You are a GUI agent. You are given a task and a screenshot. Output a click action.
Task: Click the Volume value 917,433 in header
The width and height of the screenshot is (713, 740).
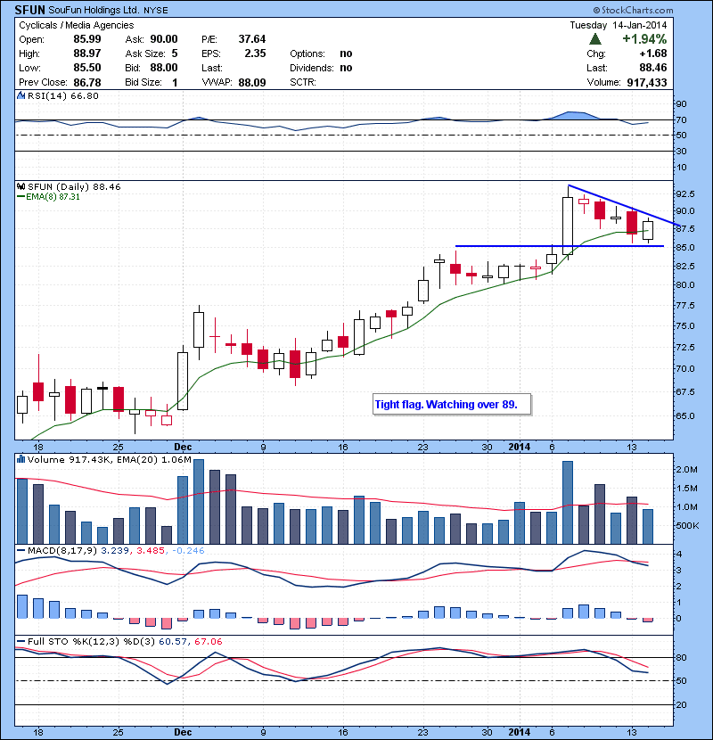tap(647, 83)
